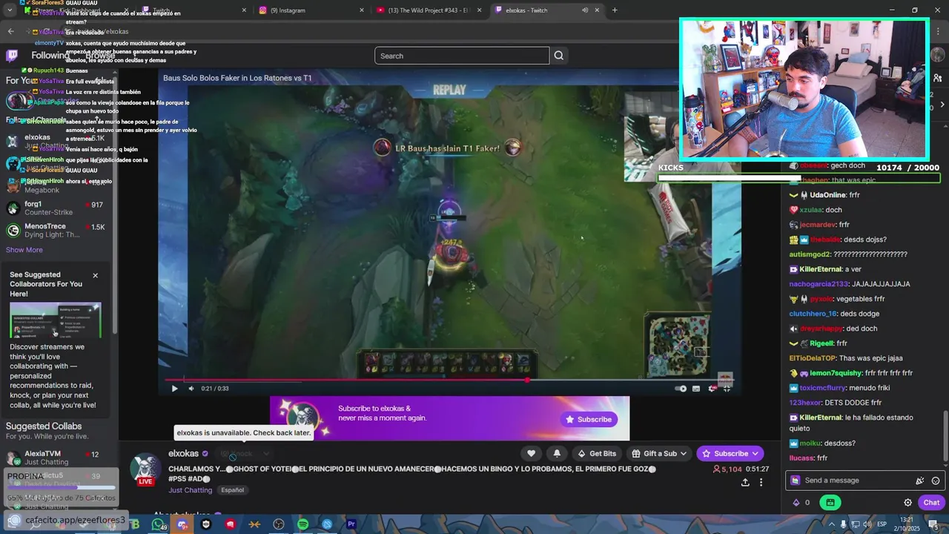949x534 pixels.
Task: Open the green channel points reward button
Action: [830, 502]
